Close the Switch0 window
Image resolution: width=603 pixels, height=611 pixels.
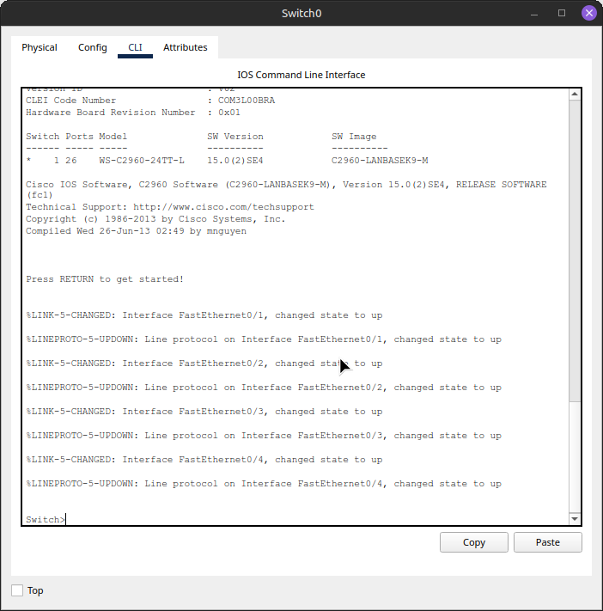tap(589, 13)
